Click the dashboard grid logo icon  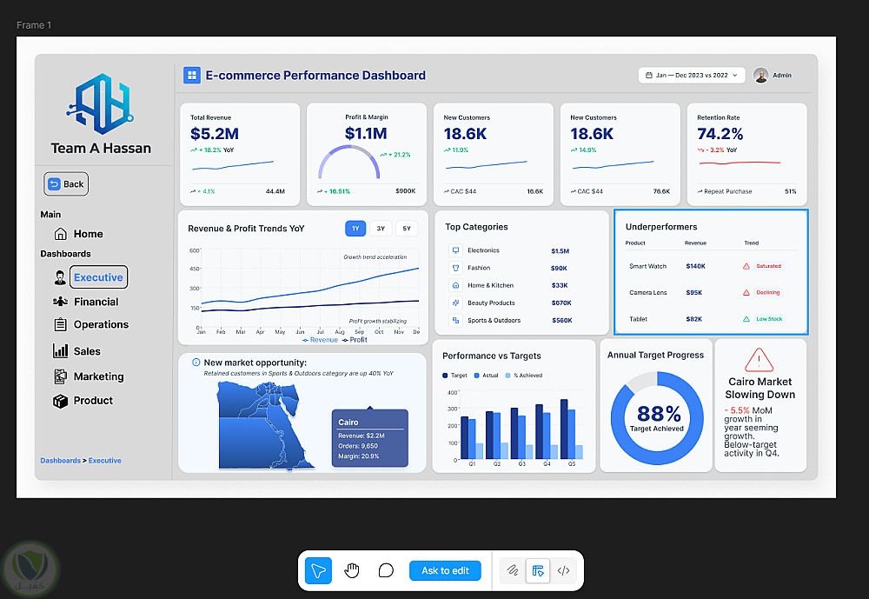192,75
